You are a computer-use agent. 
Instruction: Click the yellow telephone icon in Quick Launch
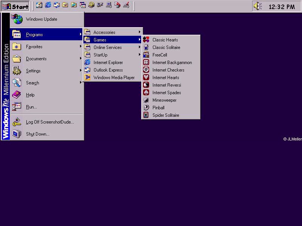click(91, 5)
